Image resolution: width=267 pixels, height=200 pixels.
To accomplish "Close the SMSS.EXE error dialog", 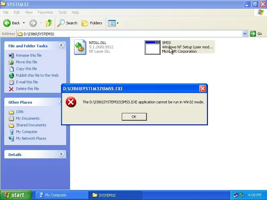I will coord(203,88).
